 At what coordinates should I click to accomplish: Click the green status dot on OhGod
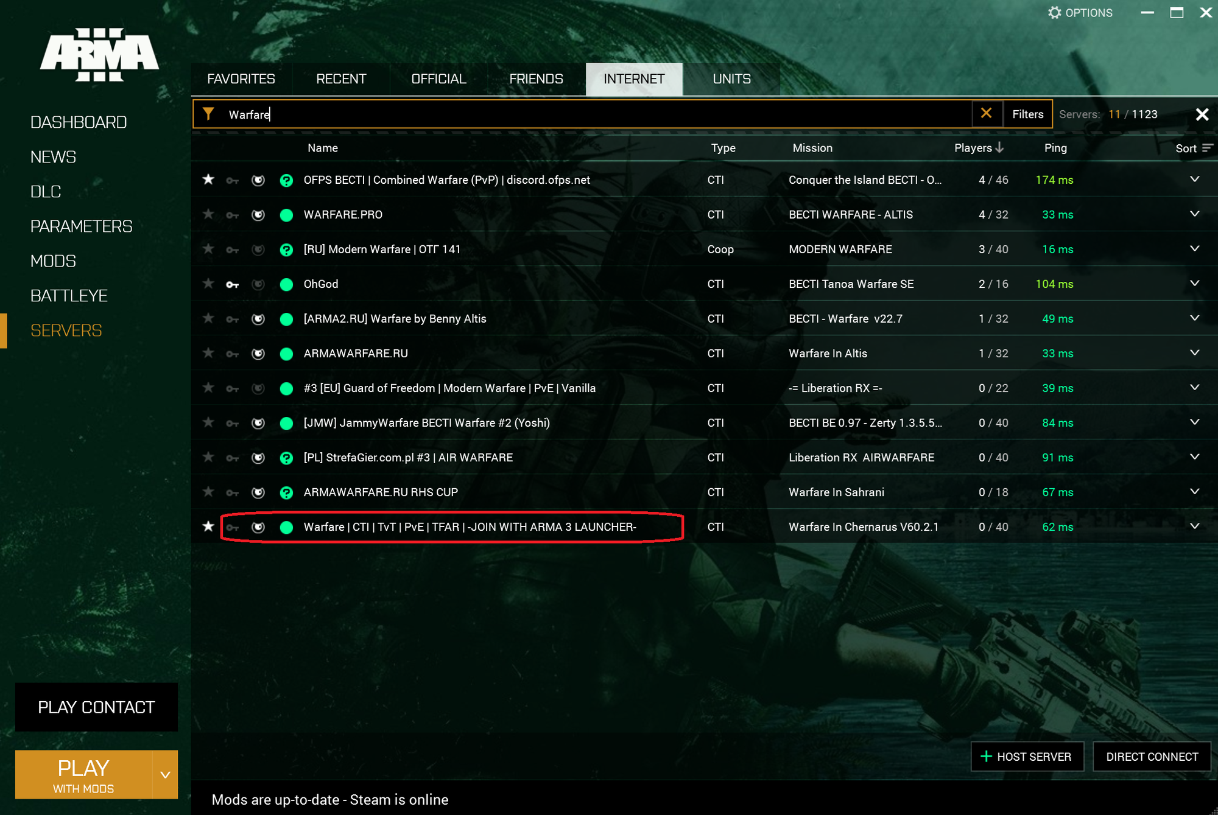(x=286, y=284)
